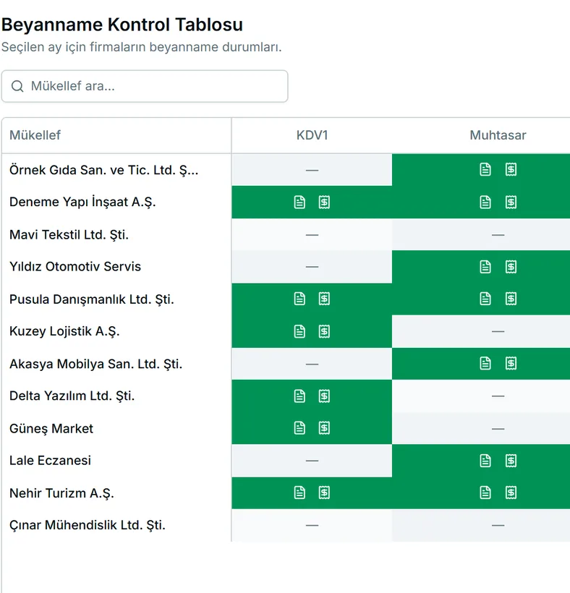The image size is (570, 593).
Task: Open Muhtasar receipt icon for Lale Eczanesi
Action: click(x=511, y=461)
